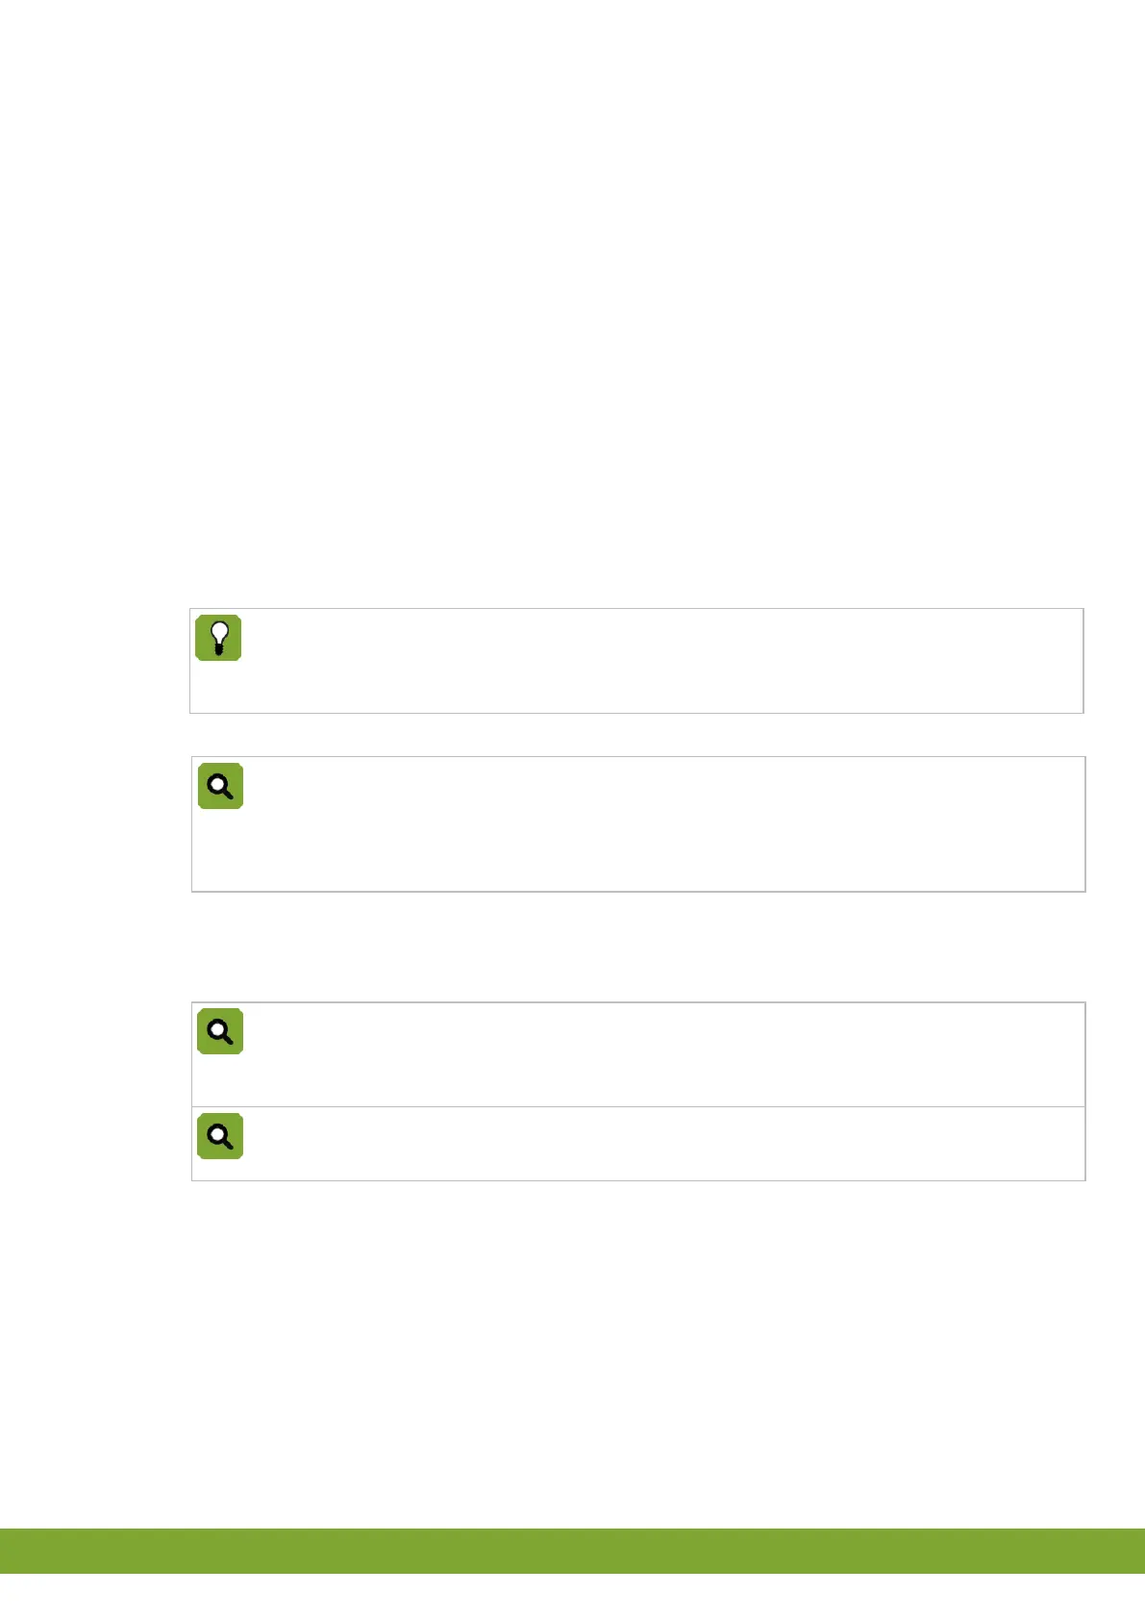Click inside the last magnifier note box

pos(638,1144)
